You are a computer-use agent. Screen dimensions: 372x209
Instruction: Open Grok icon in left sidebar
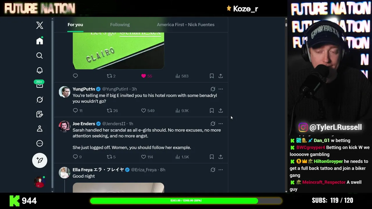(40, 100)
